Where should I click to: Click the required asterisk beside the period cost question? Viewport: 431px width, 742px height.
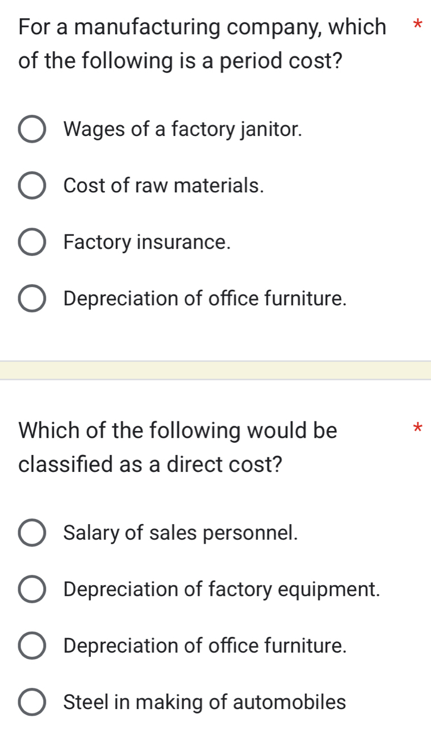418,25
